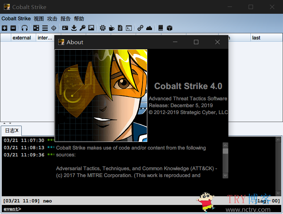The width and height of the screenshot is (283, 214).
Task: Sort by the external column header
Action: point(24,38)
